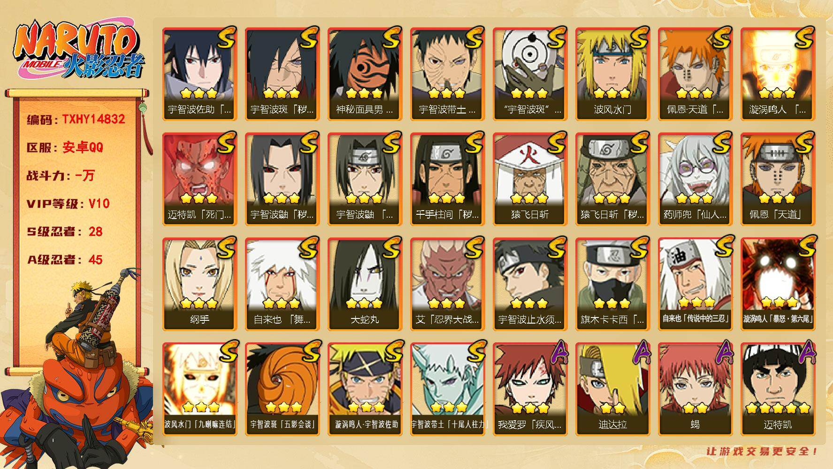
Task: Click the 迪达拉 A-rank card
Action: tap(612, 389)
